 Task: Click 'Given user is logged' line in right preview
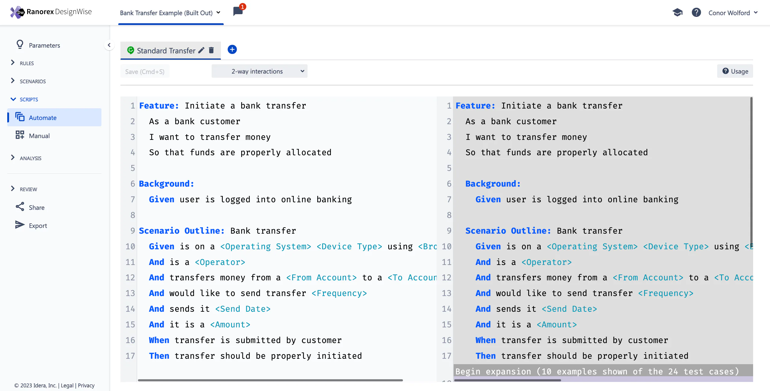pos(577,199)
